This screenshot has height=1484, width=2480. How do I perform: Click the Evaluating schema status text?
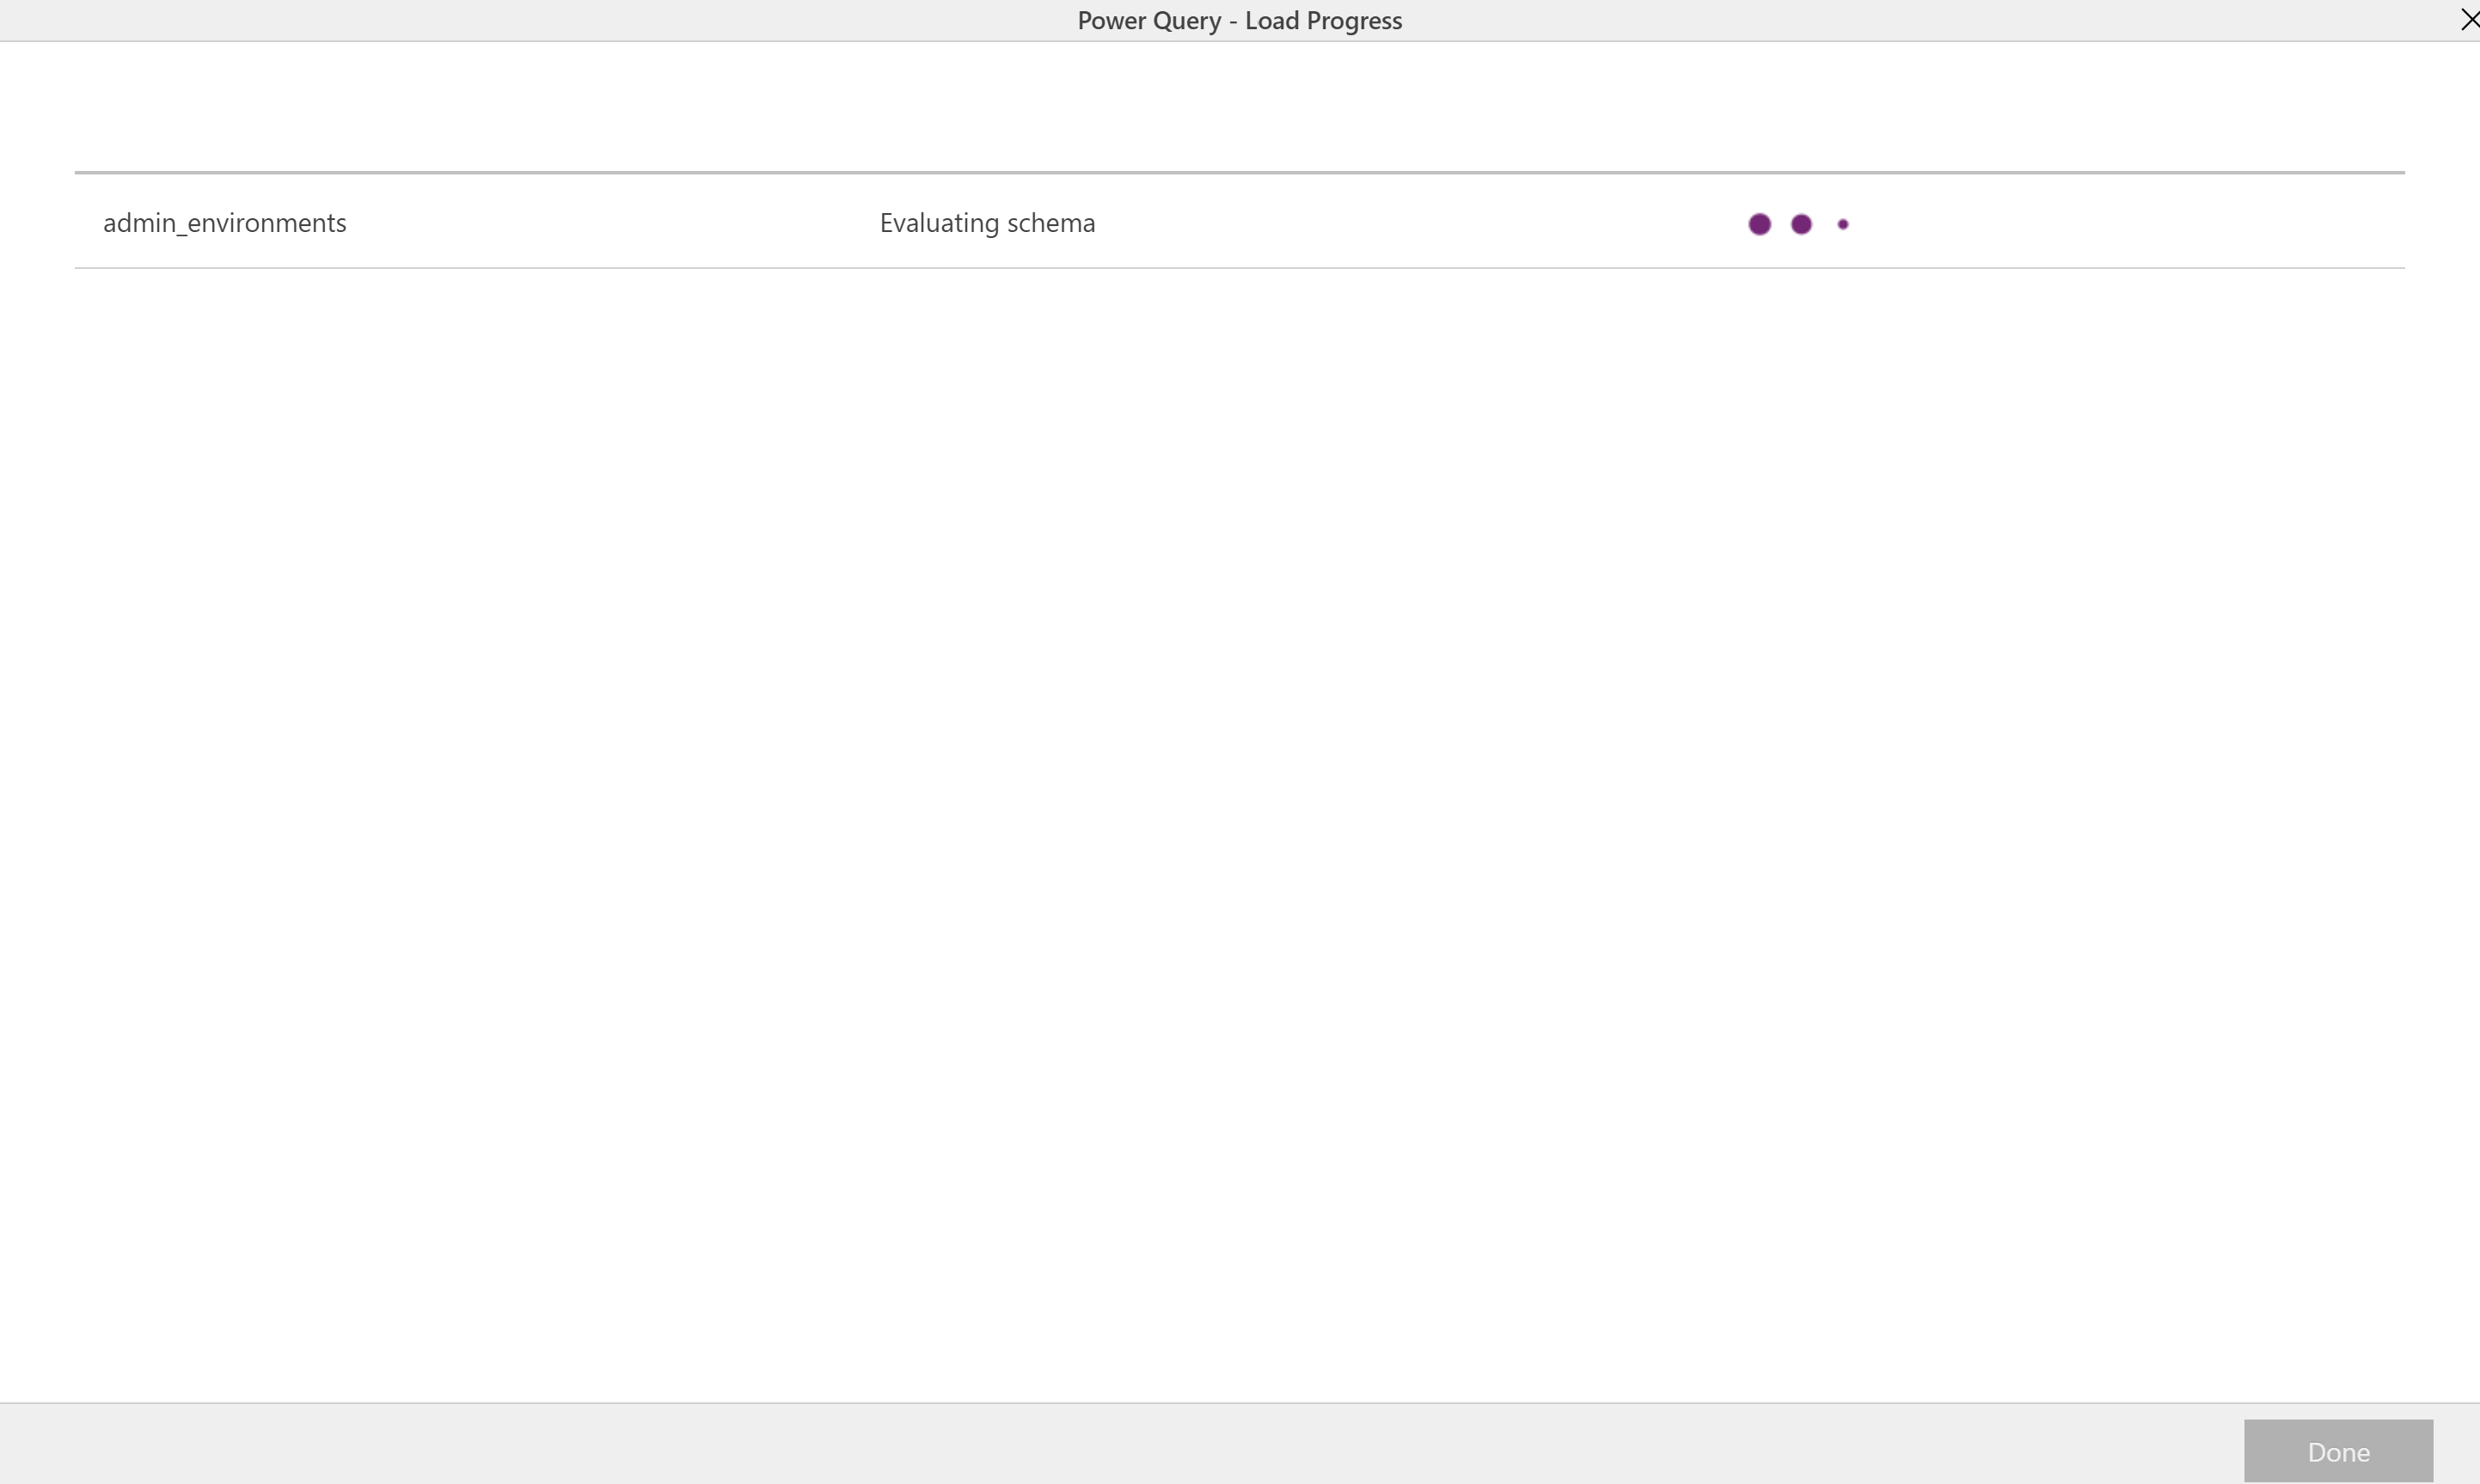[988, 221]
